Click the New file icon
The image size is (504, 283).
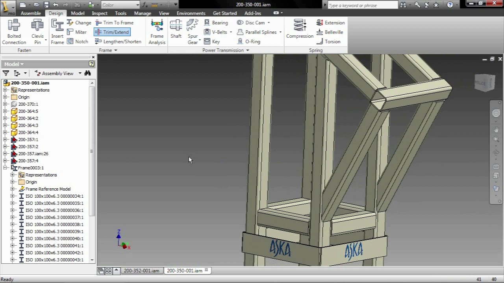pyautogui.click(x=23, y=5)
